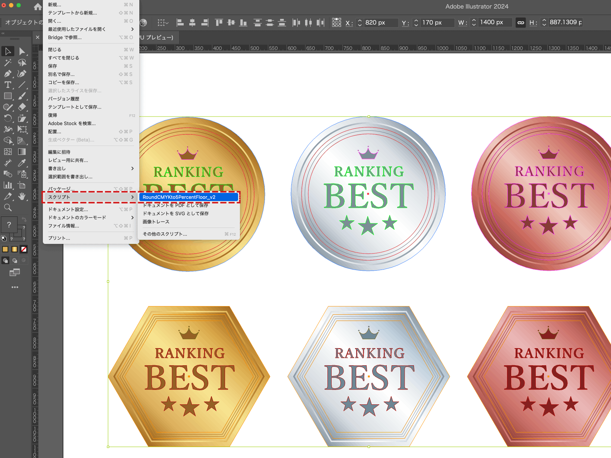Select the Eyedropper tool

click(22, 163)
